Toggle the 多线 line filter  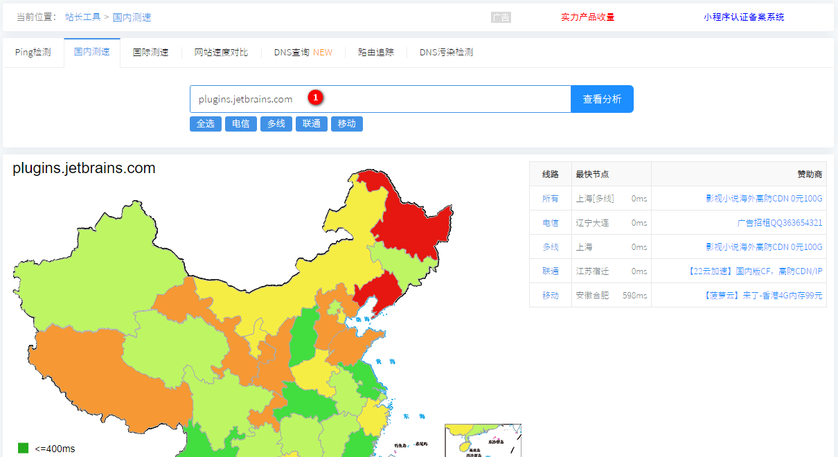[x=276, y=124]
